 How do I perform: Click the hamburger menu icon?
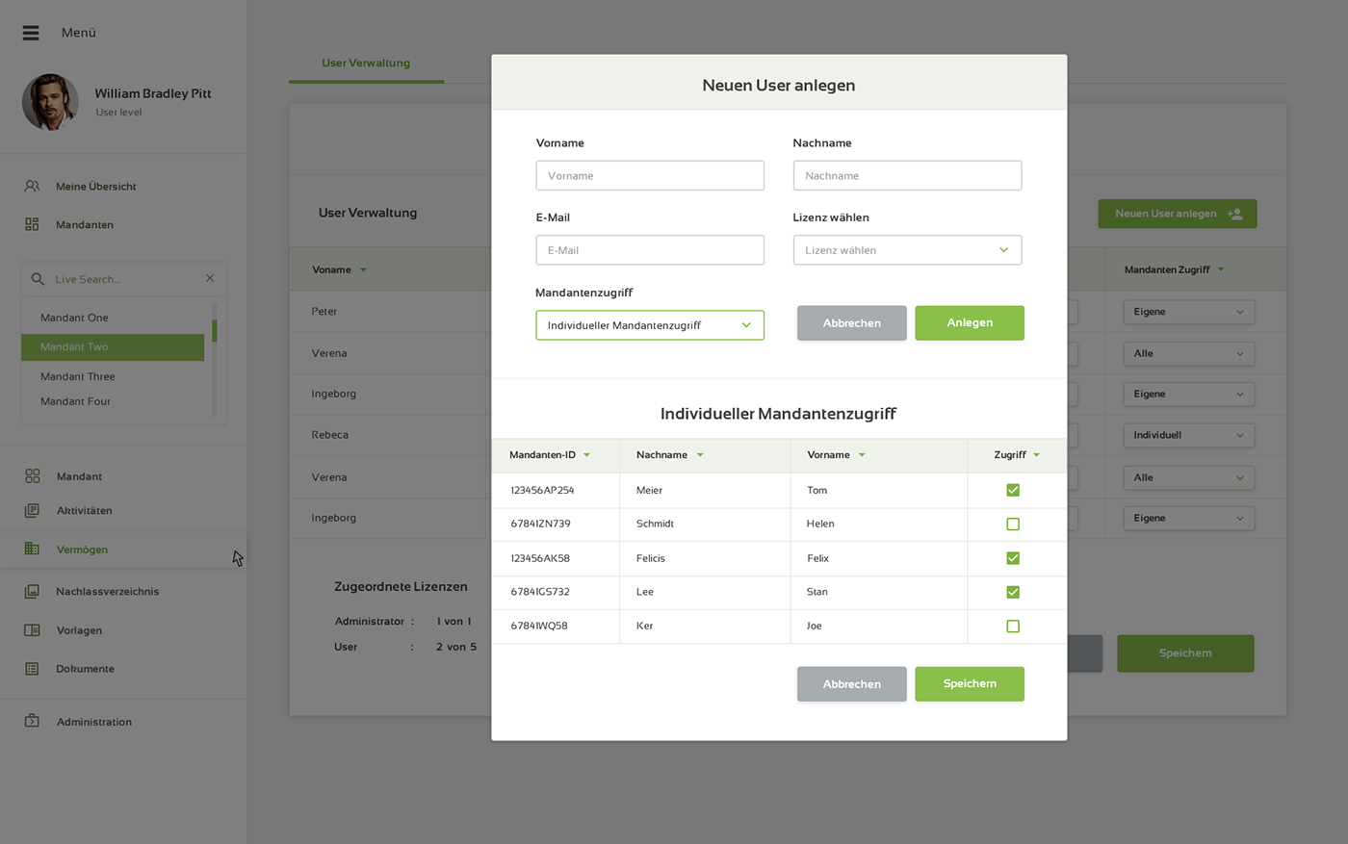point(31,33)
